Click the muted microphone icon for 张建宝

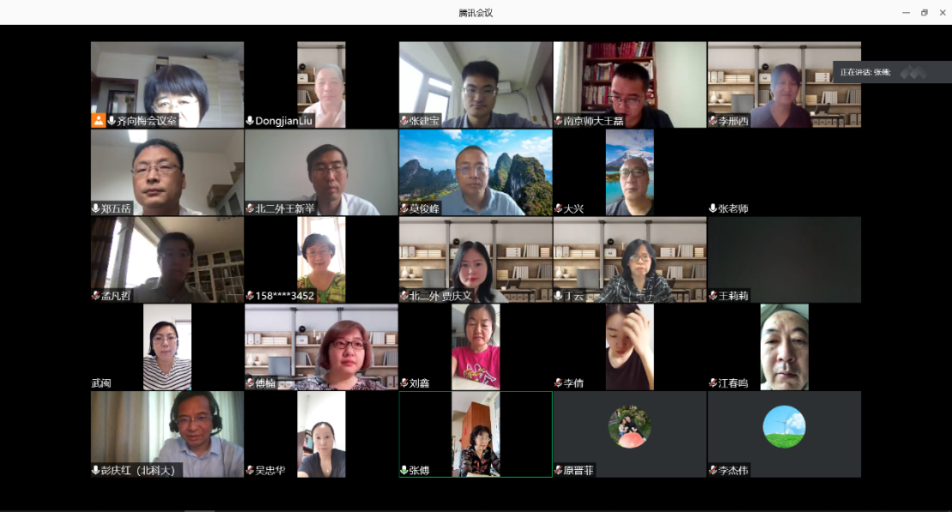[x=404, y=121]
